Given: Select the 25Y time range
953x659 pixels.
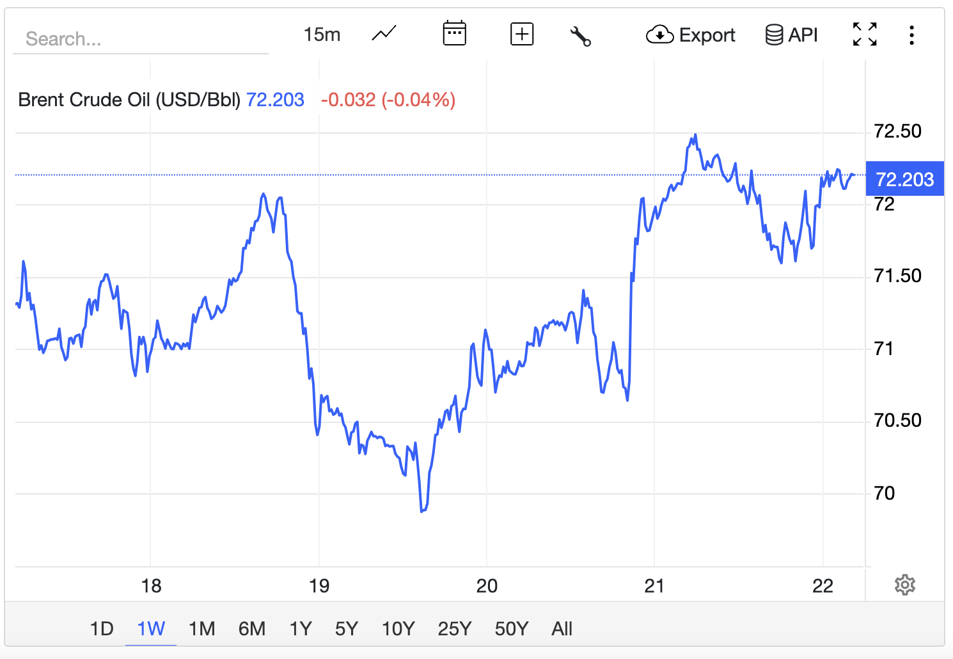Looking at the screenshot, I should pyautogui.click(x=454, y=628).
